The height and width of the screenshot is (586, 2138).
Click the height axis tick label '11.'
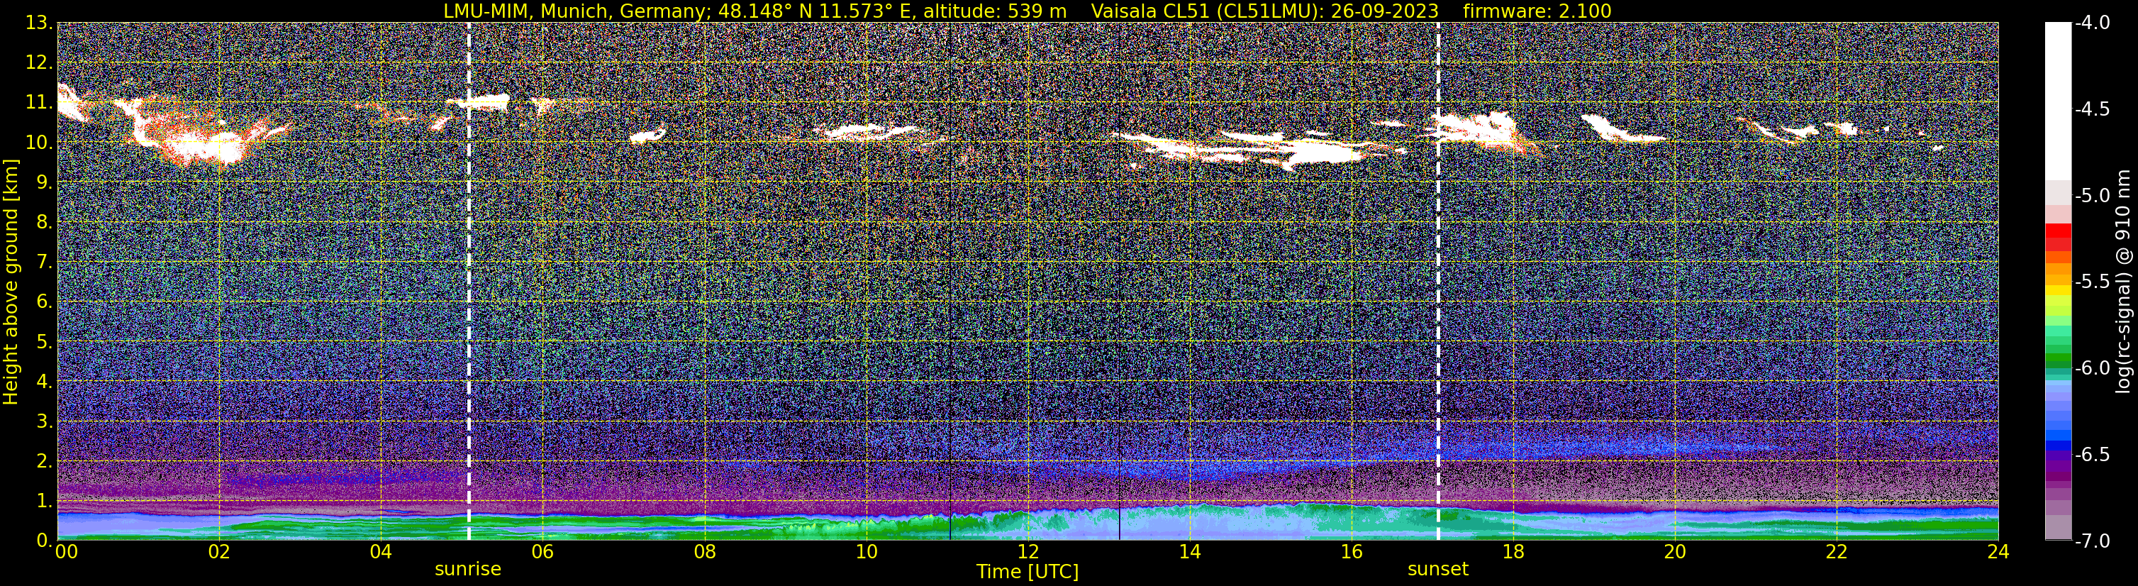point(39,103)
